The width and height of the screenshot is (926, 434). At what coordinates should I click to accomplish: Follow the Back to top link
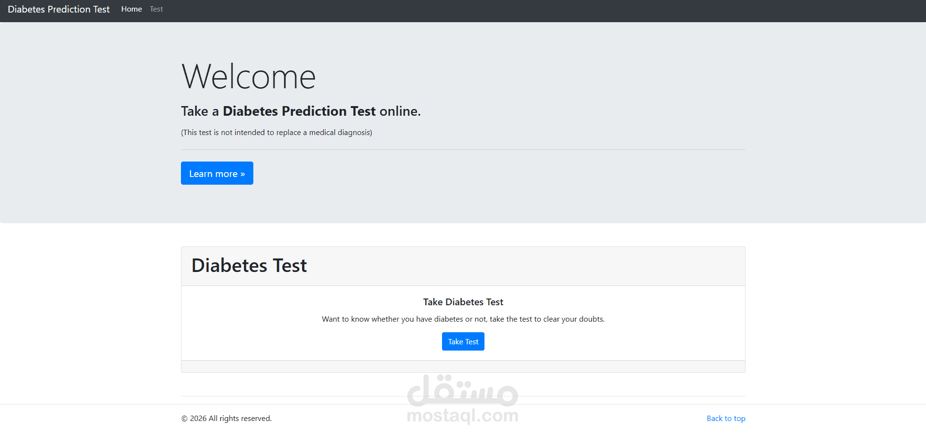tap(726, 419)
